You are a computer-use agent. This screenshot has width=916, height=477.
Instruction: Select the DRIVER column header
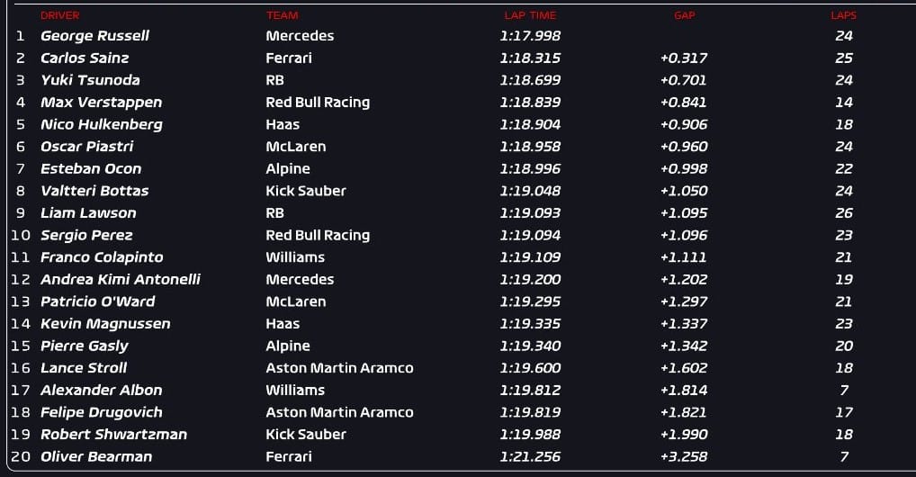tap(60, 15)
